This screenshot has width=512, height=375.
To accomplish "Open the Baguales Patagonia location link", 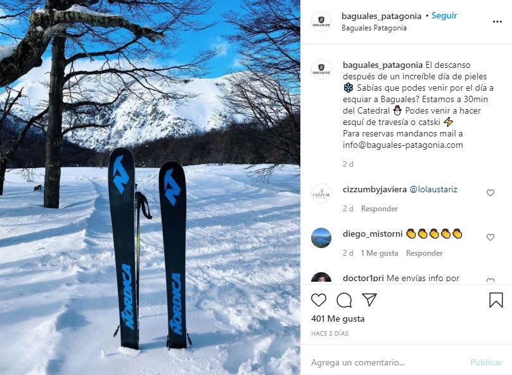I will (x=374, y=28).
